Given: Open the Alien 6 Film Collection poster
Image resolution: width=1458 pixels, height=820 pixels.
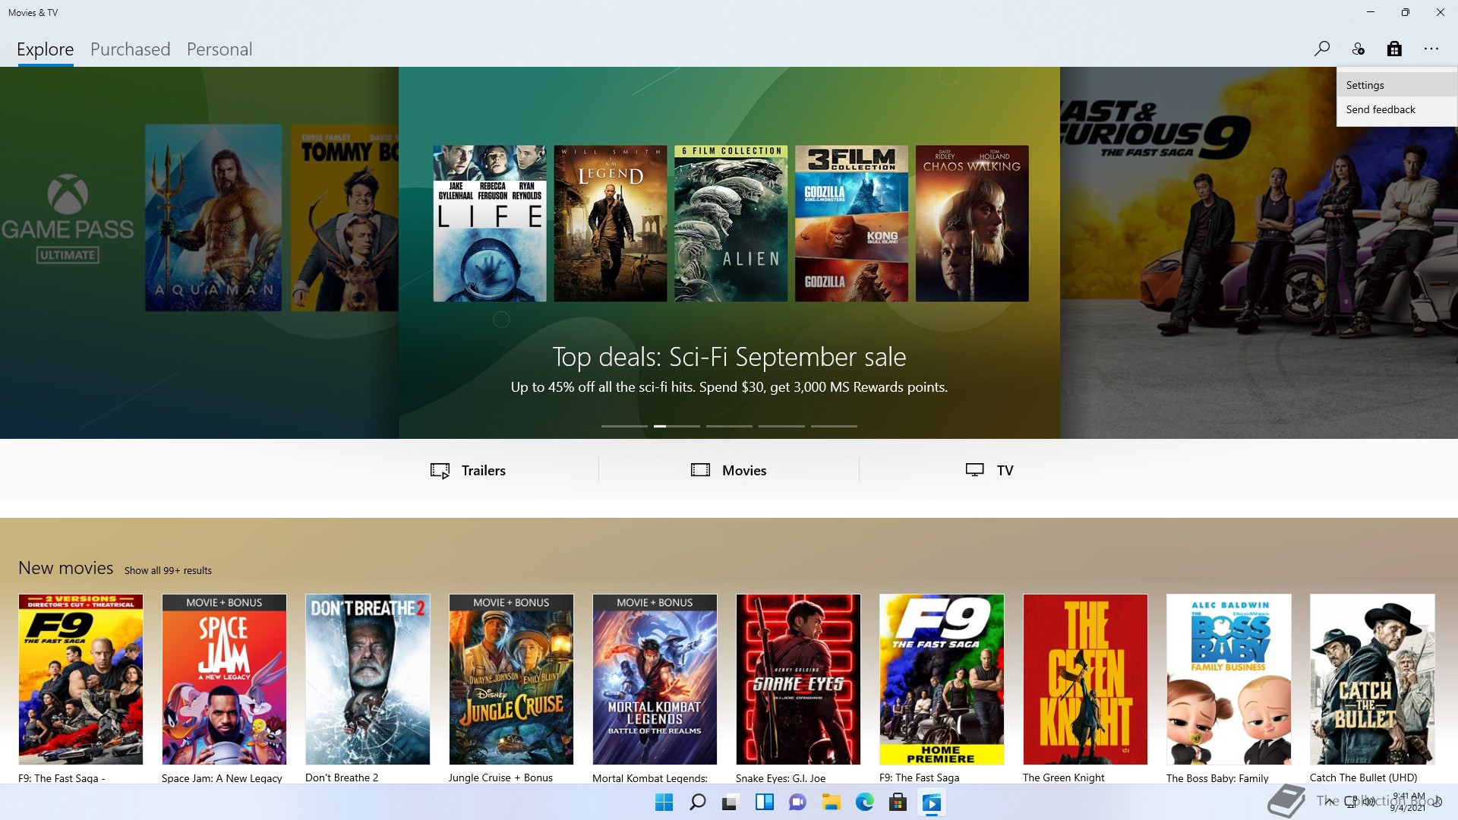Looking at the screenshot, I should tap(731, 223).
